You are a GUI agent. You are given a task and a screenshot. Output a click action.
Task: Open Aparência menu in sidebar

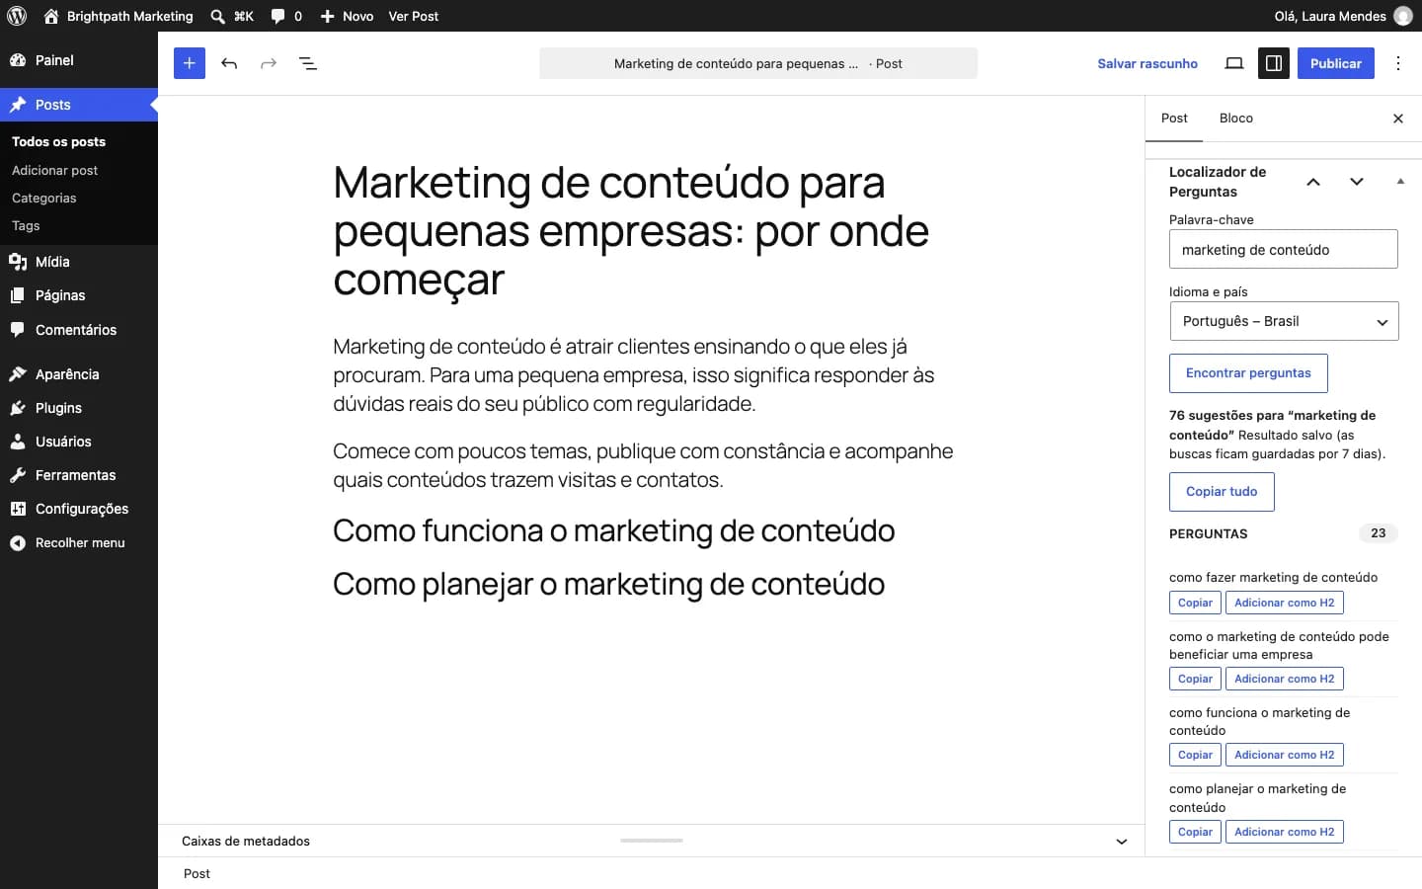tap(79, 374)
